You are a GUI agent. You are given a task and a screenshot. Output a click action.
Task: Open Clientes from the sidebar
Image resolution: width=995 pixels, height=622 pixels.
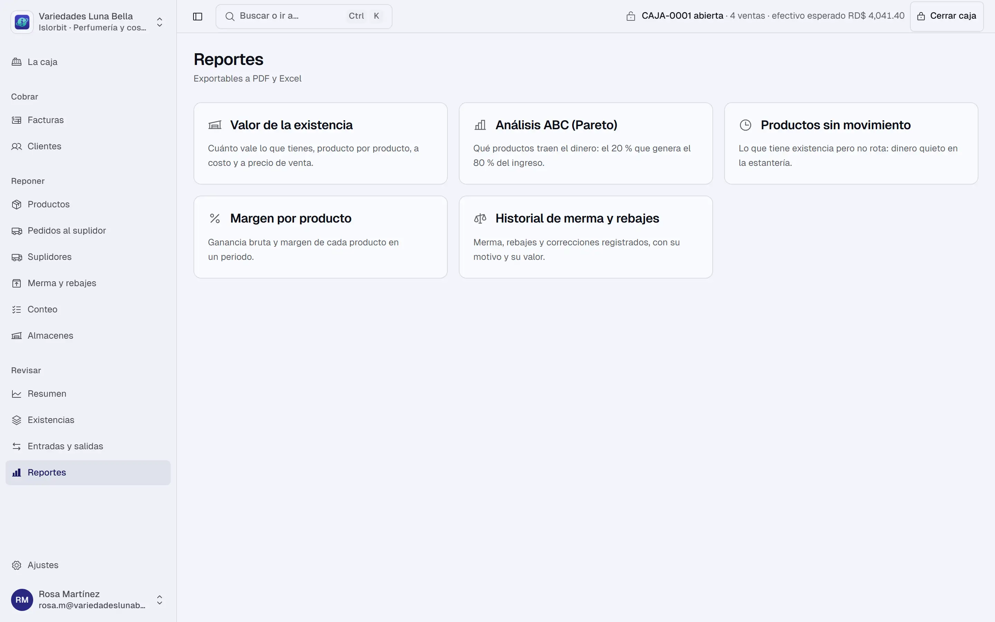[x=88, y=147]
